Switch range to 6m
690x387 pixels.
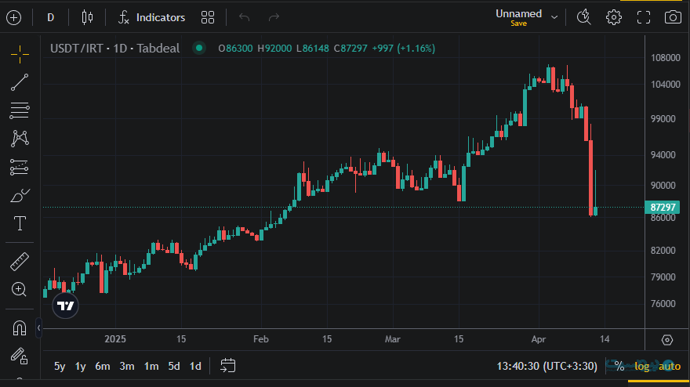[103, 366]
